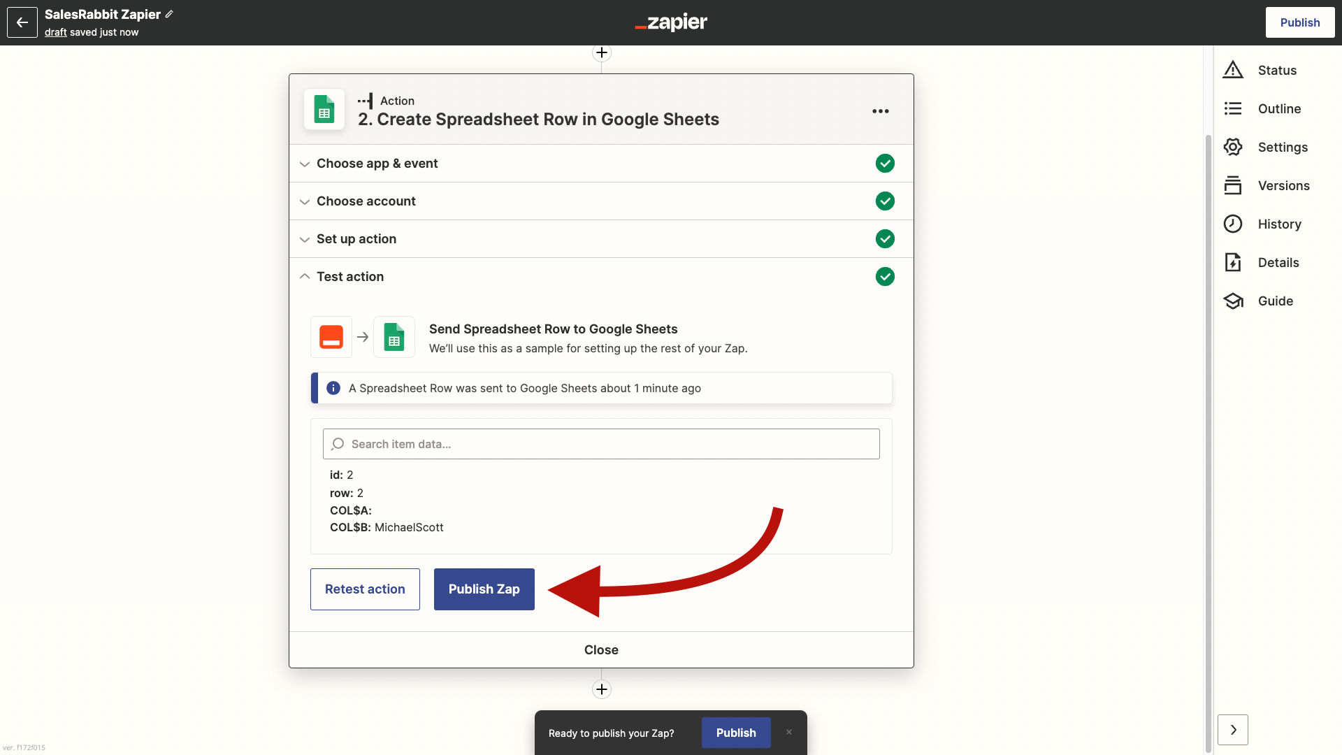Open the draft link
1342x755 pixels.
pos(56,32)
